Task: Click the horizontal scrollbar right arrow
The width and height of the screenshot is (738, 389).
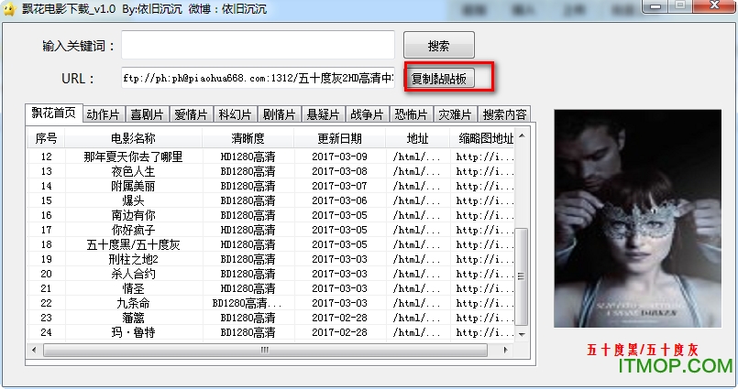Action: (505, 350)
